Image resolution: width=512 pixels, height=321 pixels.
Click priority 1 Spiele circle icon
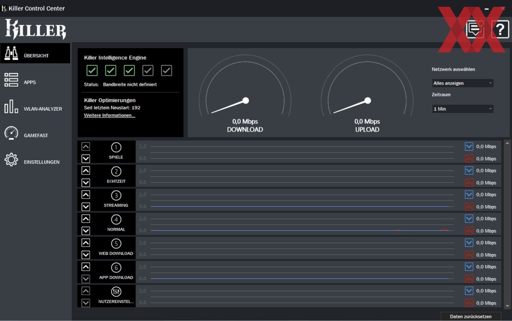click(116, 148)
